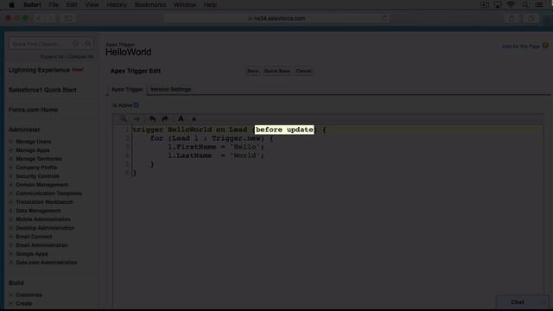This screenshot has width=553, height=311.
Task: Open the Wi-Fi status menu
Action: click(511, 4)
